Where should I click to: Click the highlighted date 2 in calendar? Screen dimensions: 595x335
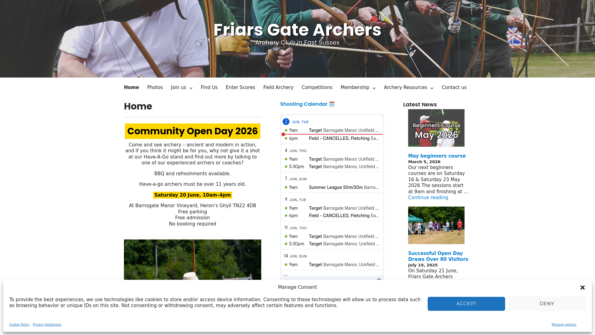(286, 122)
